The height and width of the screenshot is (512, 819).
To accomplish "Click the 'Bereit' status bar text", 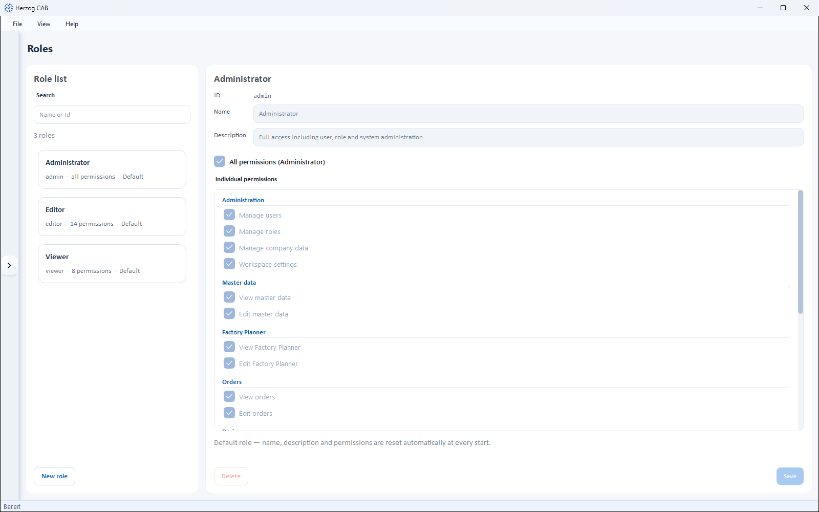I will 12,506.
